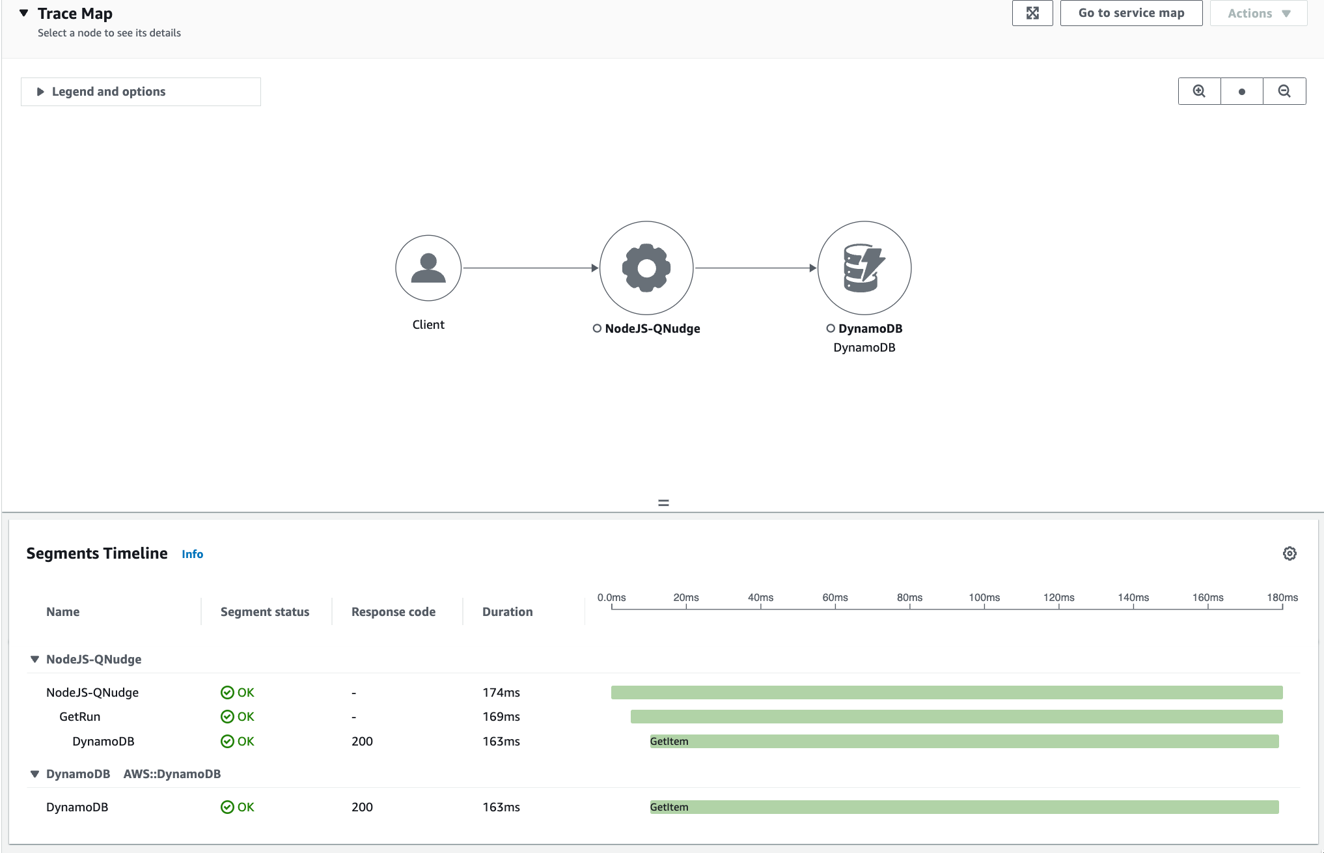Collapse the NodeJS-QNudge segment group
This screenshot has height=853, width=1324.
(34, 658)
